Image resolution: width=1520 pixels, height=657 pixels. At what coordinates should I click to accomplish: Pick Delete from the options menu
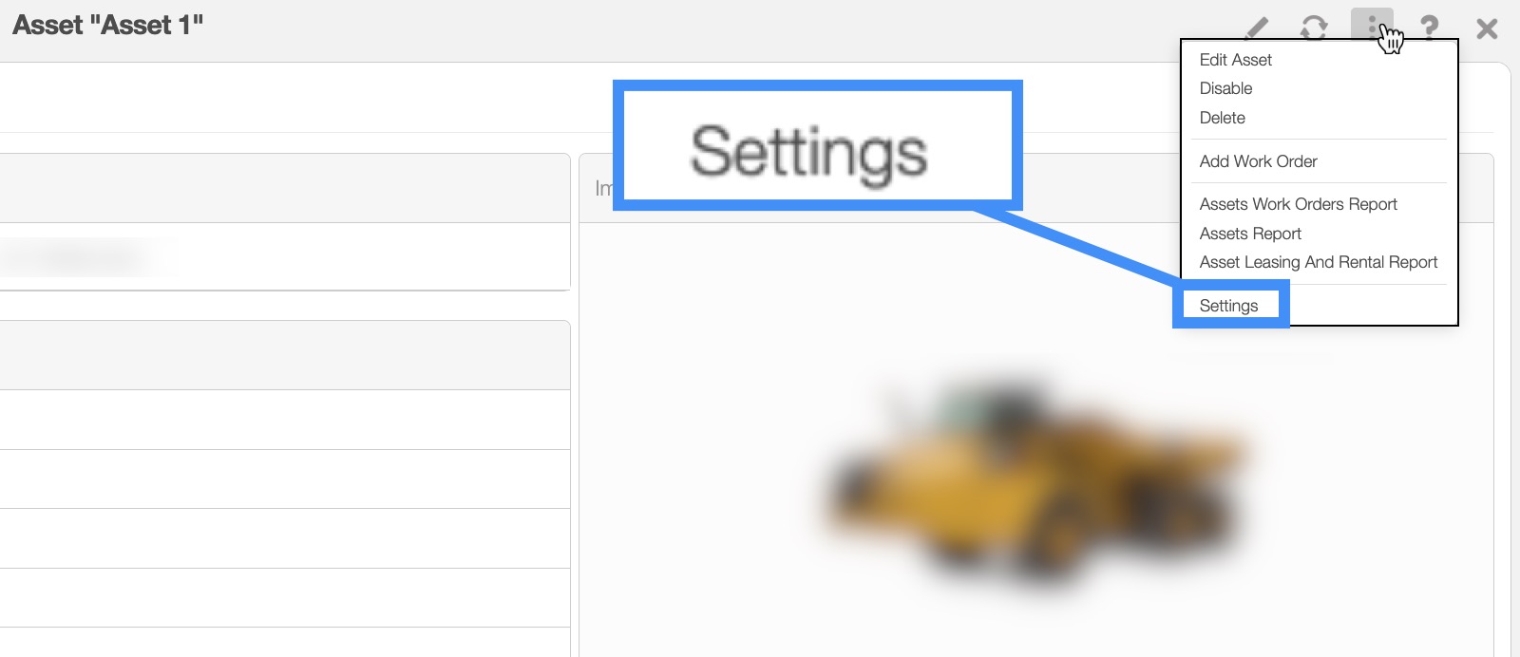coord(1222,118)
